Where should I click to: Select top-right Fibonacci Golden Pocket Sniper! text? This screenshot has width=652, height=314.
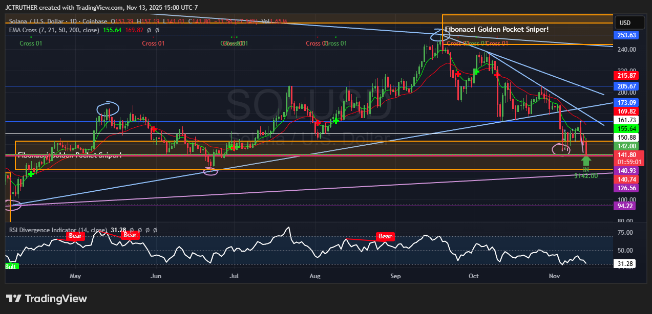coord(497,29)
